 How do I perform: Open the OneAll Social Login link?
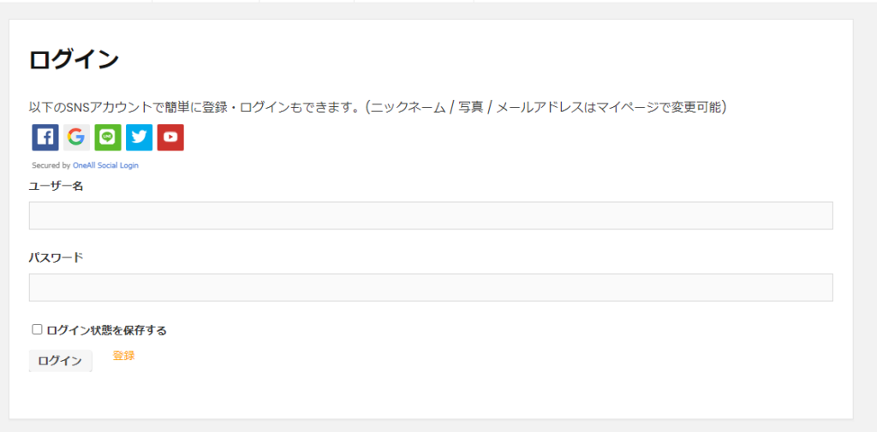pyautogui.click(x=105, y=166)
